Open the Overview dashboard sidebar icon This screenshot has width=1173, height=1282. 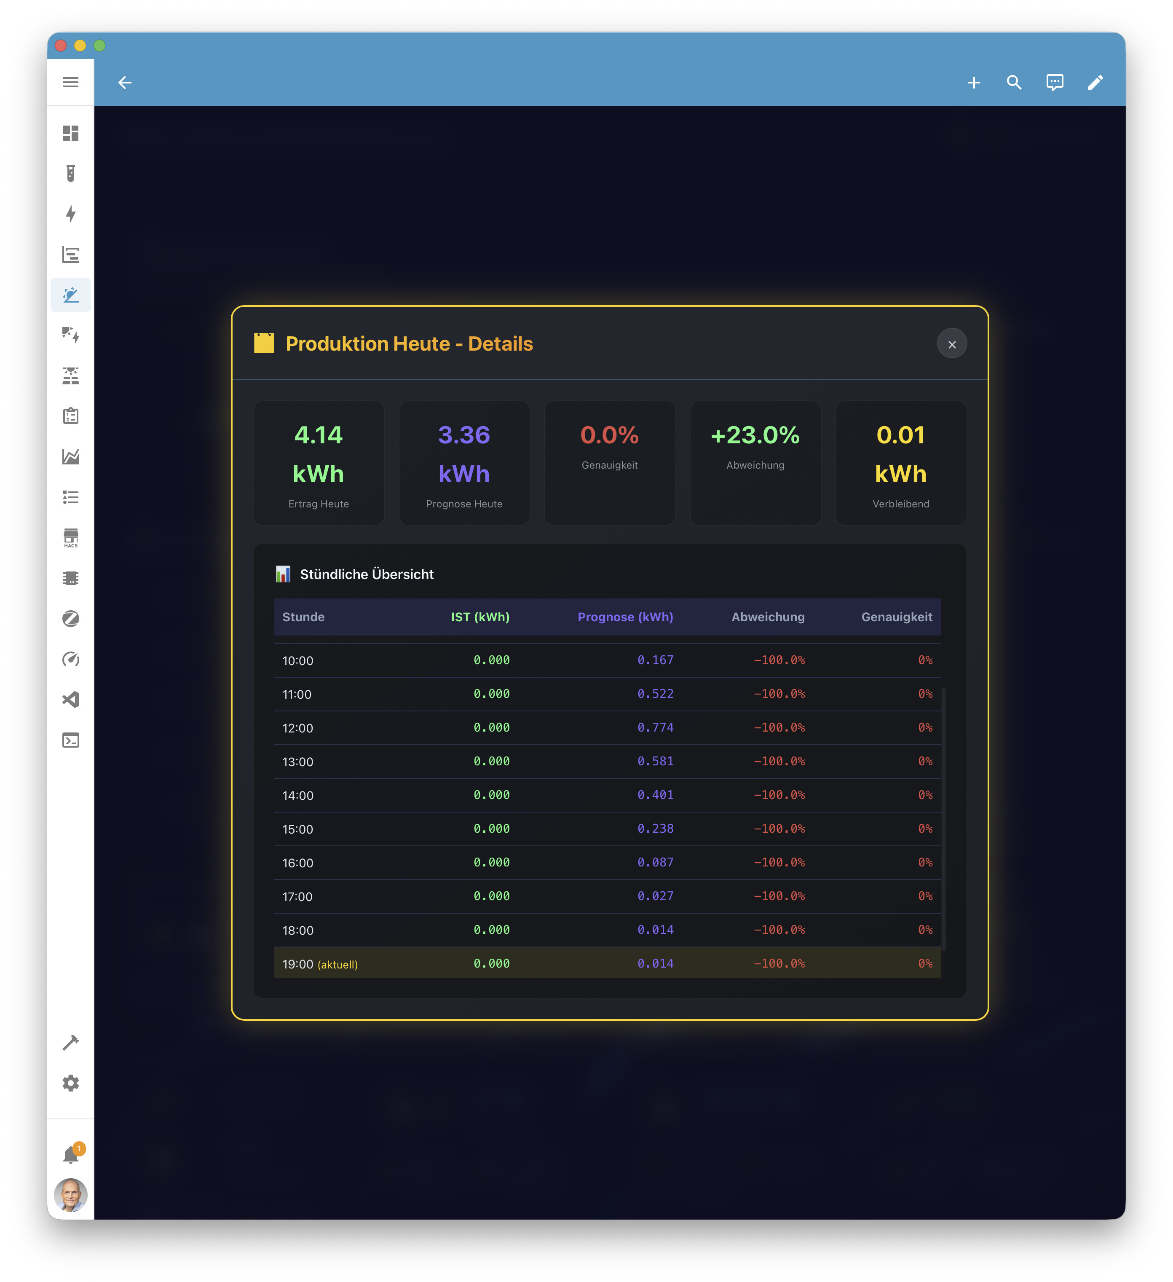[70, 133]
